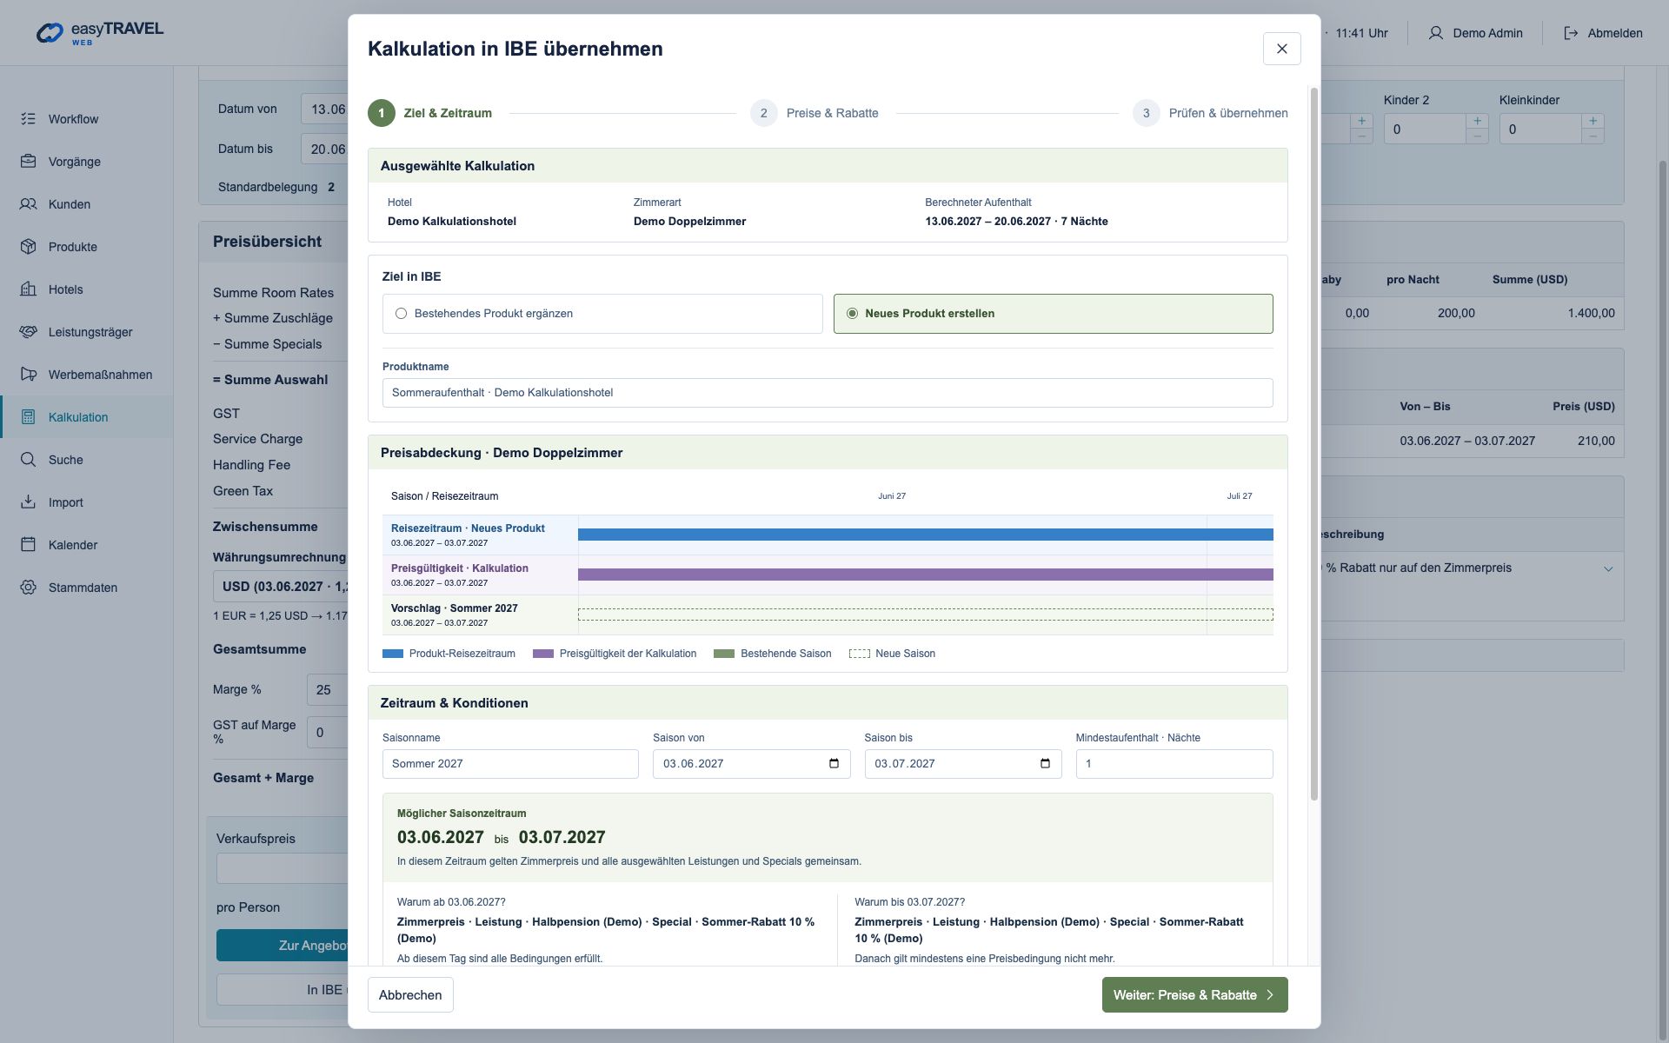Open calendar picker in Saison bis
1669x1043 pixels.
click(x=1045, y=764)
